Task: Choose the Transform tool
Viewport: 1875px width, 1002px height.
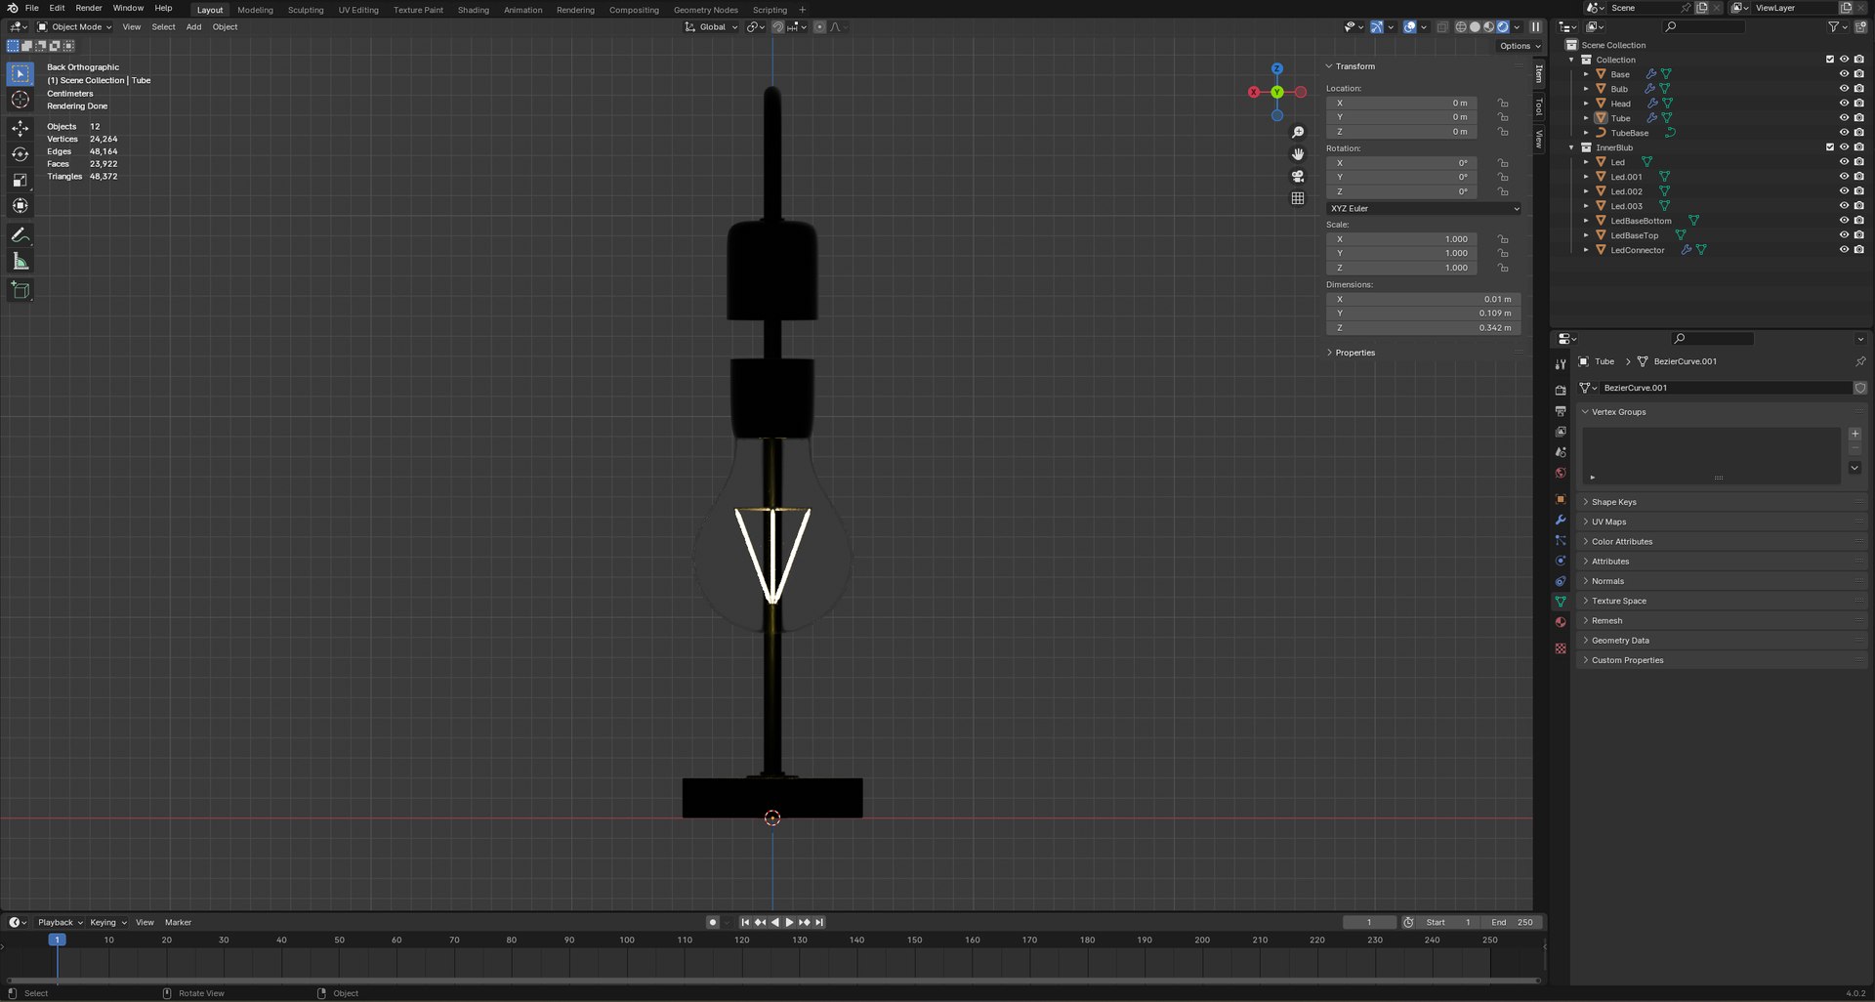Action: click(x=21, y=205)
